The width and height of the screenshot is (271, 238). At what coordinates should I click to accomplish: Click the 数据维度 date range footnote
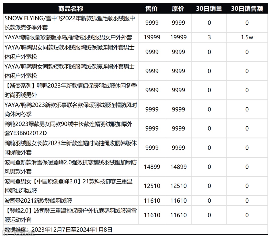(x=58, y=230)
